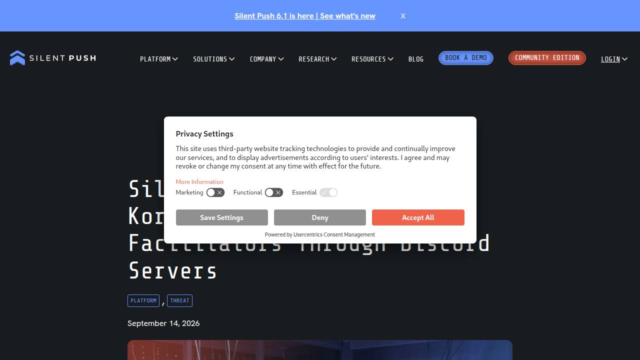Deny all tracking consent
This screenshot has width=640, height=360.
[320, 217]
